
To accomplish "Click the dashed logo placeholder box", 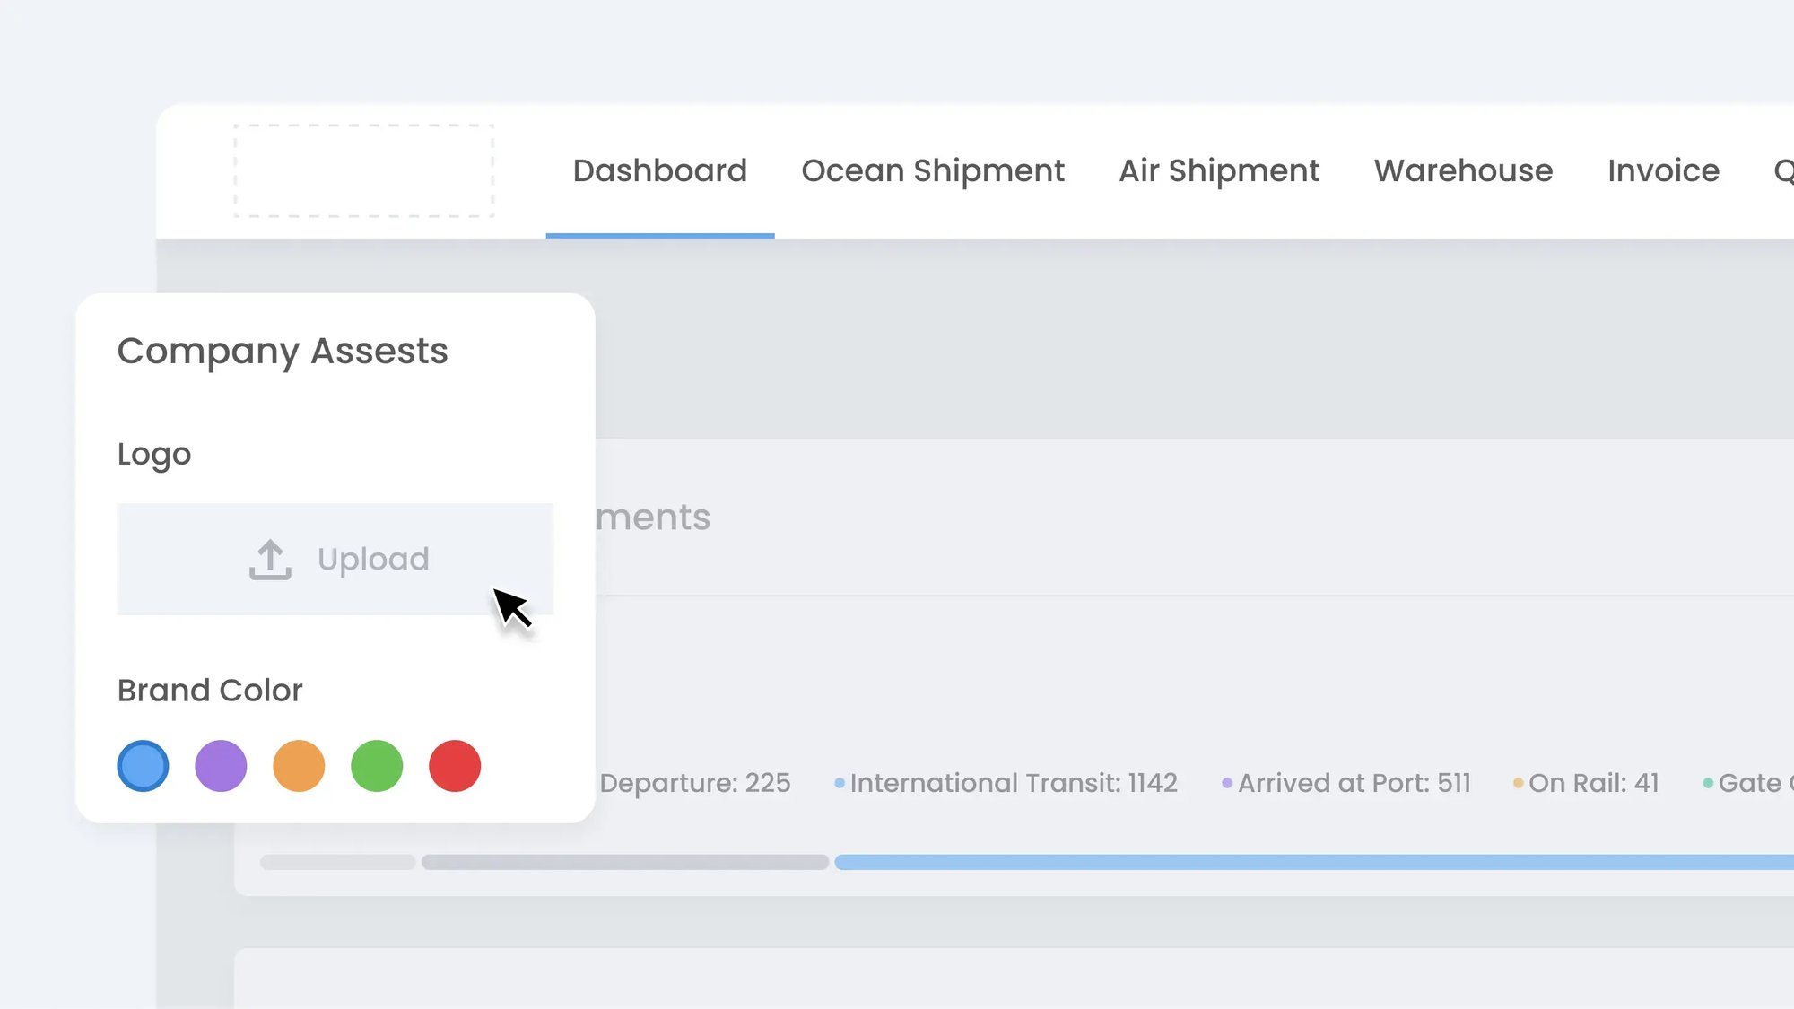I will (363, 170).
